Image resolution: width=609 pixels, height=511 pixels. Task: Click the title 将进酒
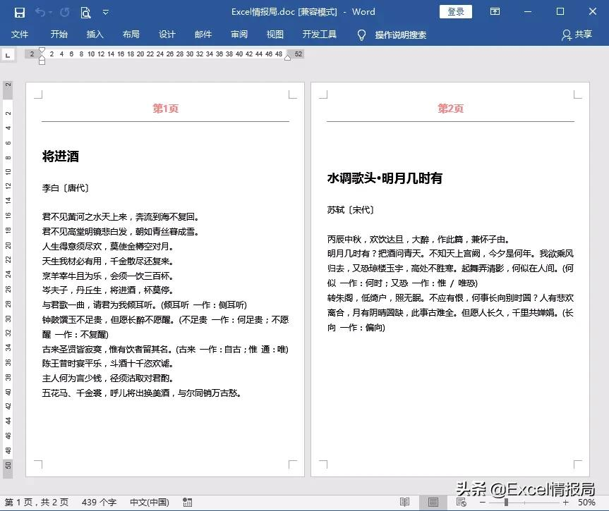coord(61,156)
